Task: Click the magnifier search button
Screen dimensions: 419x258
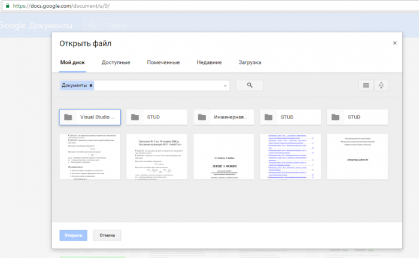Action: point(250,86)
